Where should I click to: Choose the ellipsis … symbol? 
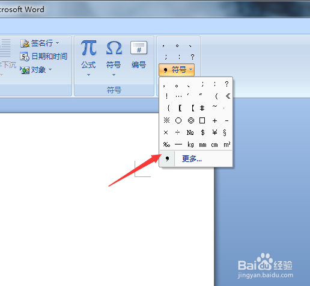[x=178, y=96]
